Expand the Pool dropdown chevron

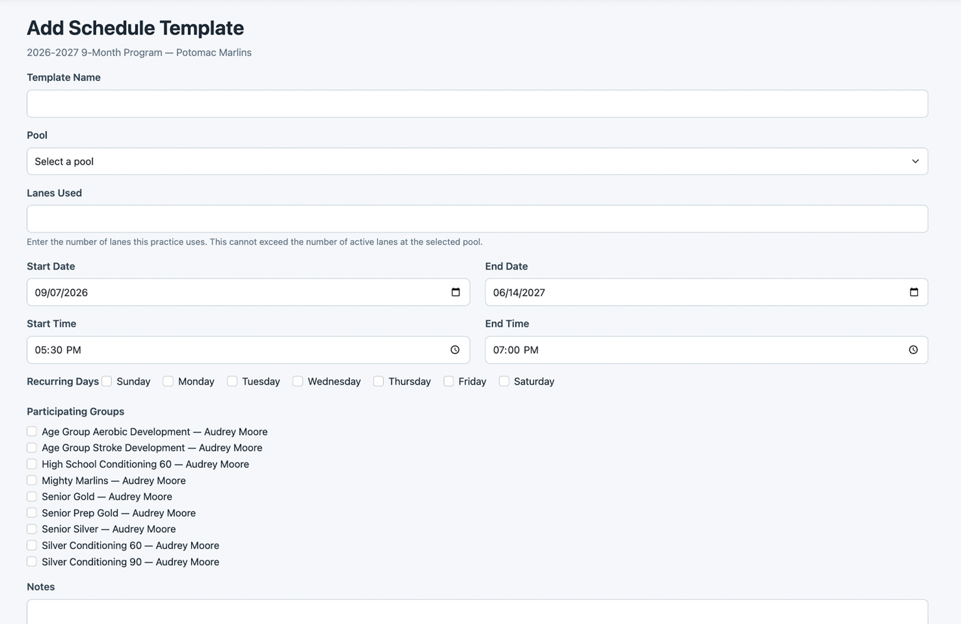915,161
